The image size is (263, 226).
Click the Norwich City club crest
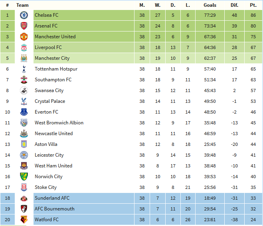click(24, 177)
